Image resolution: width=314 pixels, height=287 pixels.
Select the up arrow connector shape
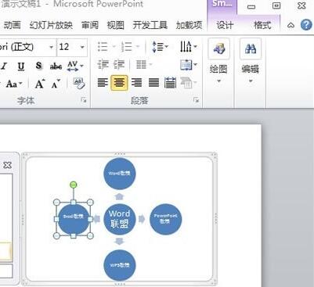(119, 196)
